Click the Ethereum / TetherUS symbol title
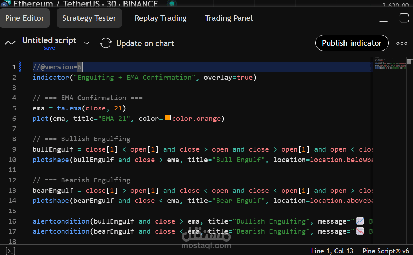The image size is (413, 255). click(x=85, y=4)
